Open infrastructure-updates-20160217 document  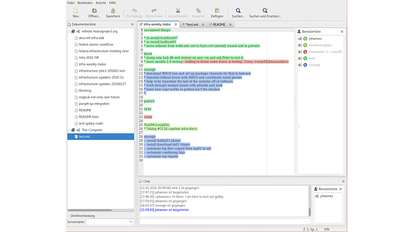(x=102, y=84)
